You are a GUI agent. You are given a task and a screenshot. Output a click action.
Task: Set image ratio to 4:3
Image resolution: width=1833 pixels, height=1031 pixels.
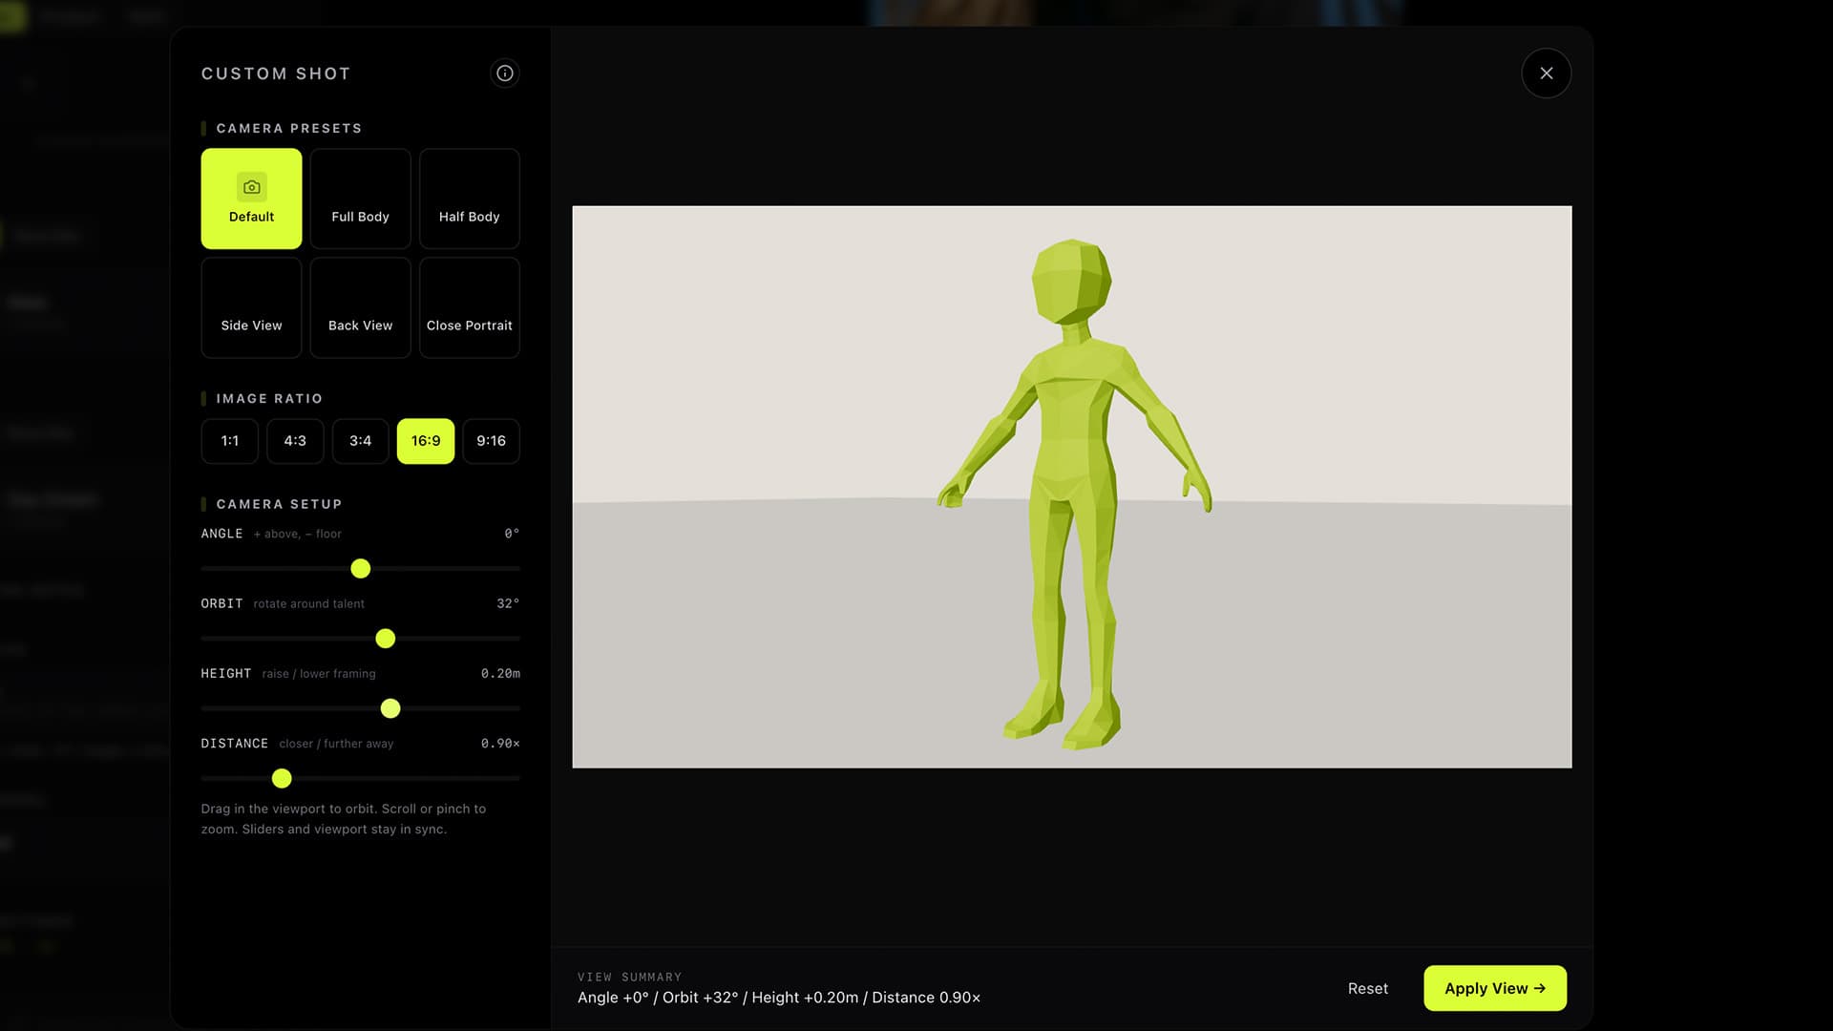pos(295,441)
